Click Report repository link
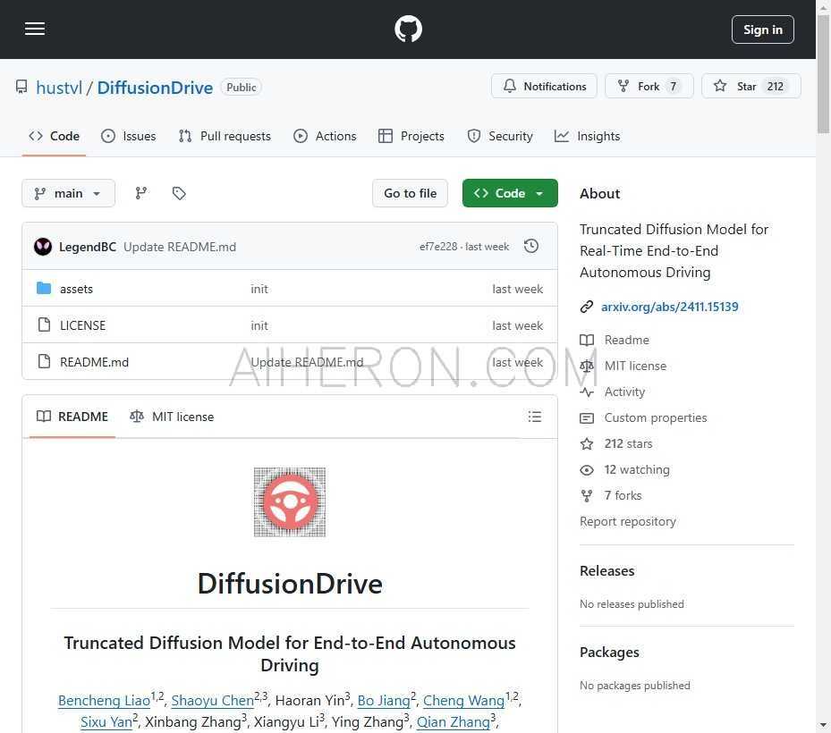Screen dimensions: 831x733 coord(628,522)
